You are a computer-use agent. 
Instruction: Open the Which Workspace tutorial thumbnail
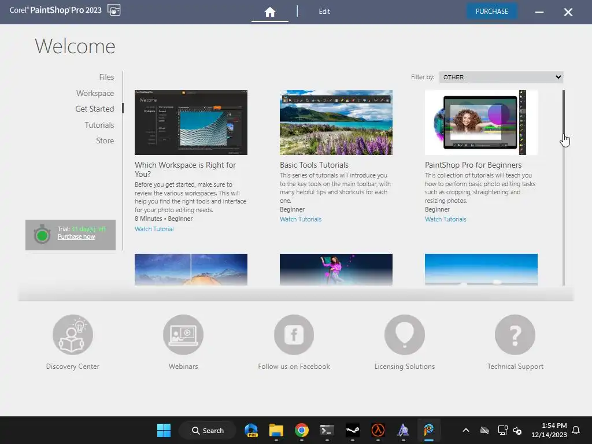tap(191, 123)
